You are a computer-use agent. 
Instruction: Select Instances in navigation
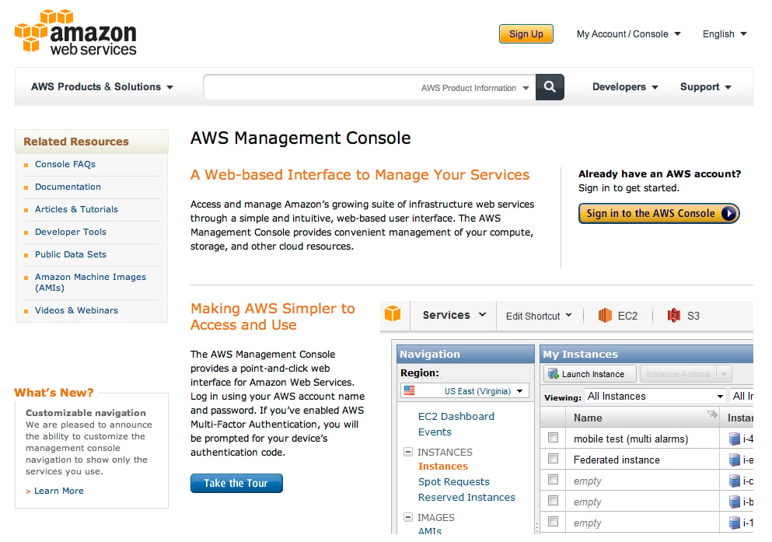click(x=442, y=467)
